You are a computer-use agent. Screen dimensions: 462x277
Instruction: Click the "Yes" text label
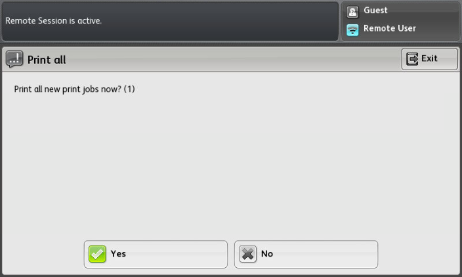coord(118,254)
